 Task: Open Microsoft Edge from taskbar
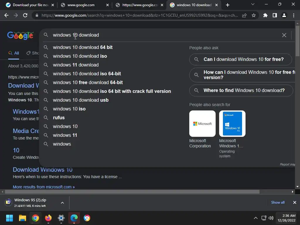[x=74, y=218]
